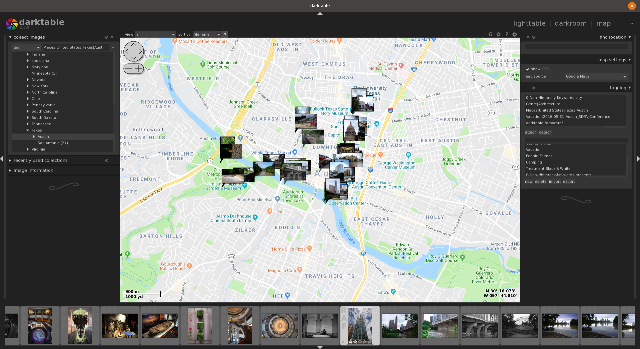Click the attach tag button
This screenshot has height=349, width=640.
point(531,133)
